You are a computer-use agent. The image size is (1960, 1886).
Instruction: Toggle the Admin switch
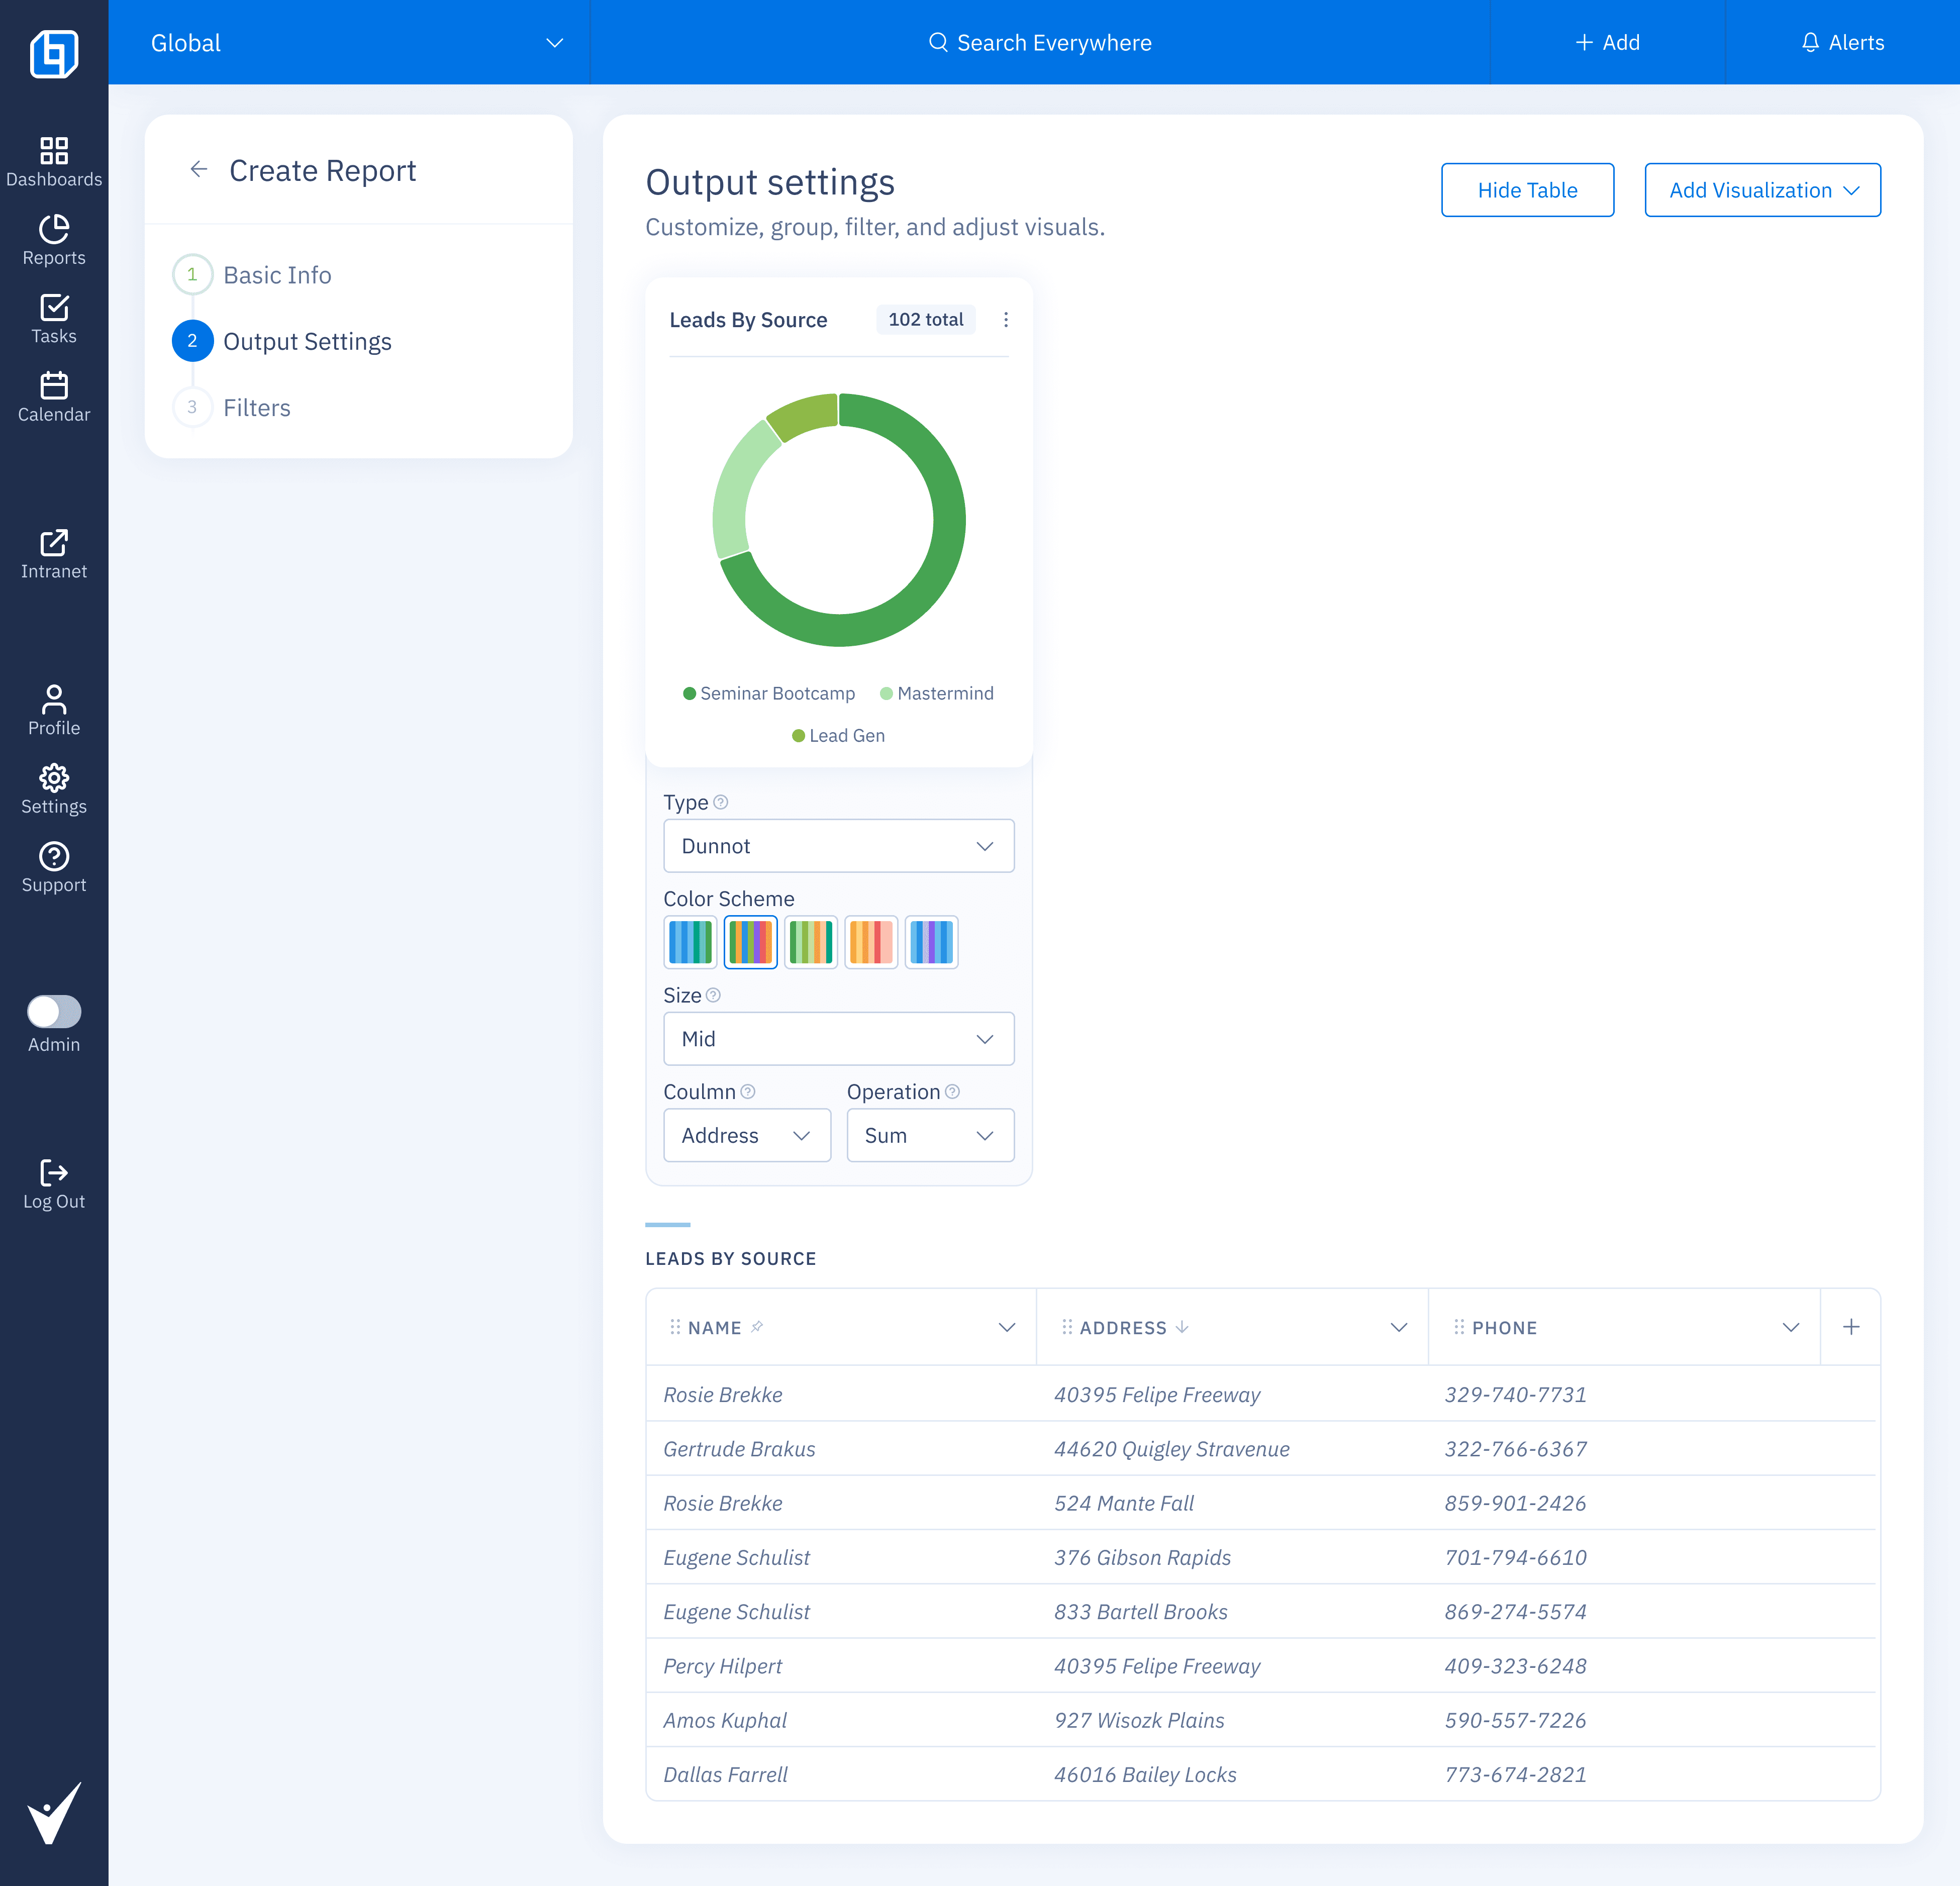click(54, 1011)
